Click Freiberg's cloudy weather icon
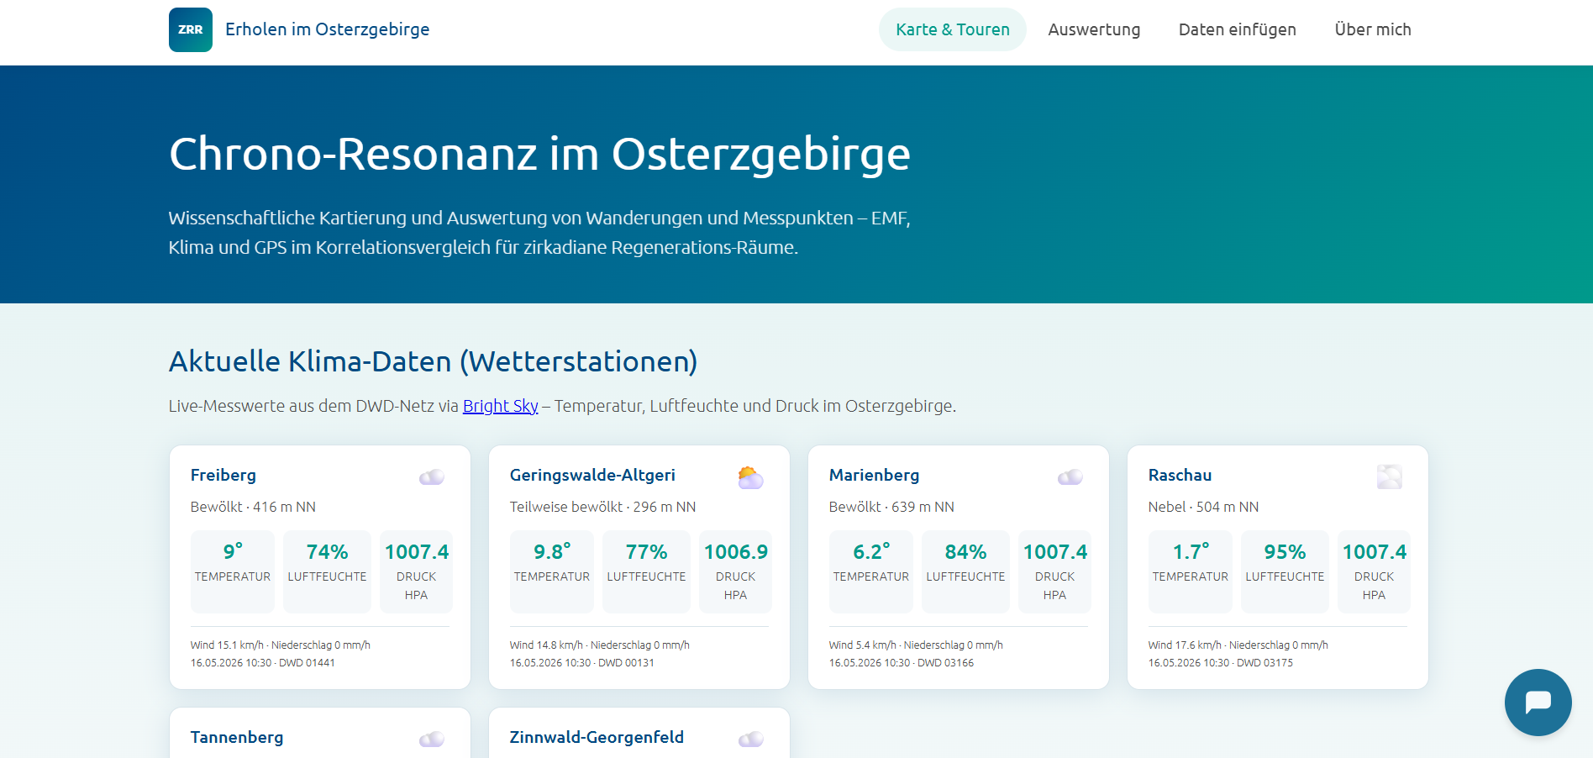 (x=432, y=477)
